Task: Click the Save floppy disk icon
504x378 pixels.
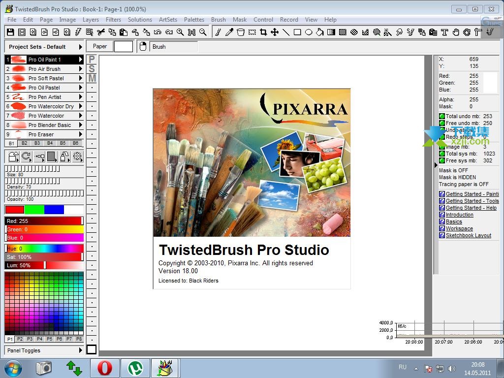Action: pos(10,32)
